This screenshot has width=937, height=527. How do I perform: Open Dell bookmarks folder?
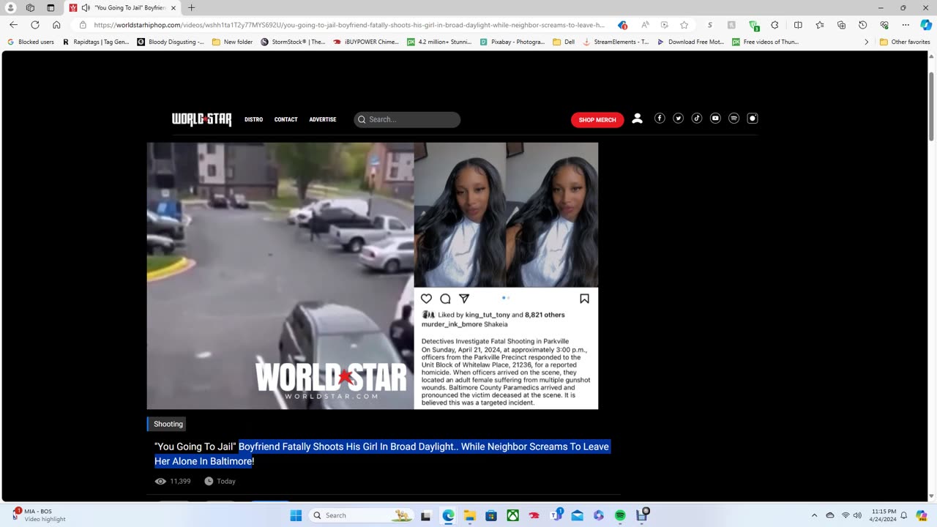click(x=564, y=42)
